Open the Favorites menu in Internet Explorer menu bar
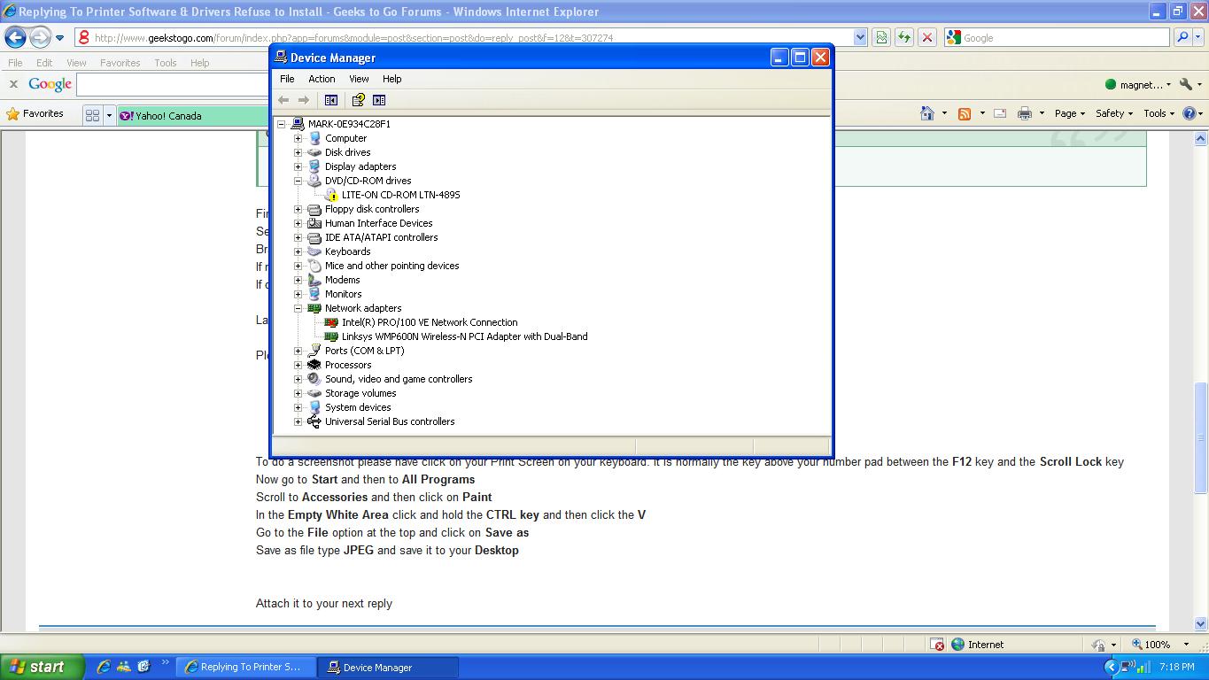Screen dimensions: 1209x680 pyautogui.click(x=120, y=63)
